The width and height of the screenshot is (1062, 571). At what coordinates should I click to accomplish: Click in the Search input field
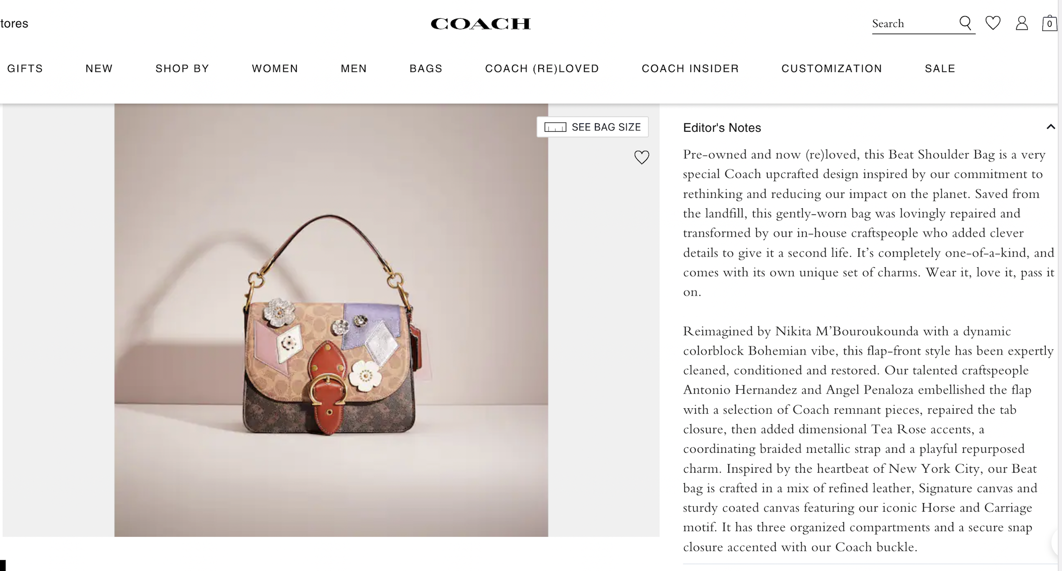tap(913, 23)
